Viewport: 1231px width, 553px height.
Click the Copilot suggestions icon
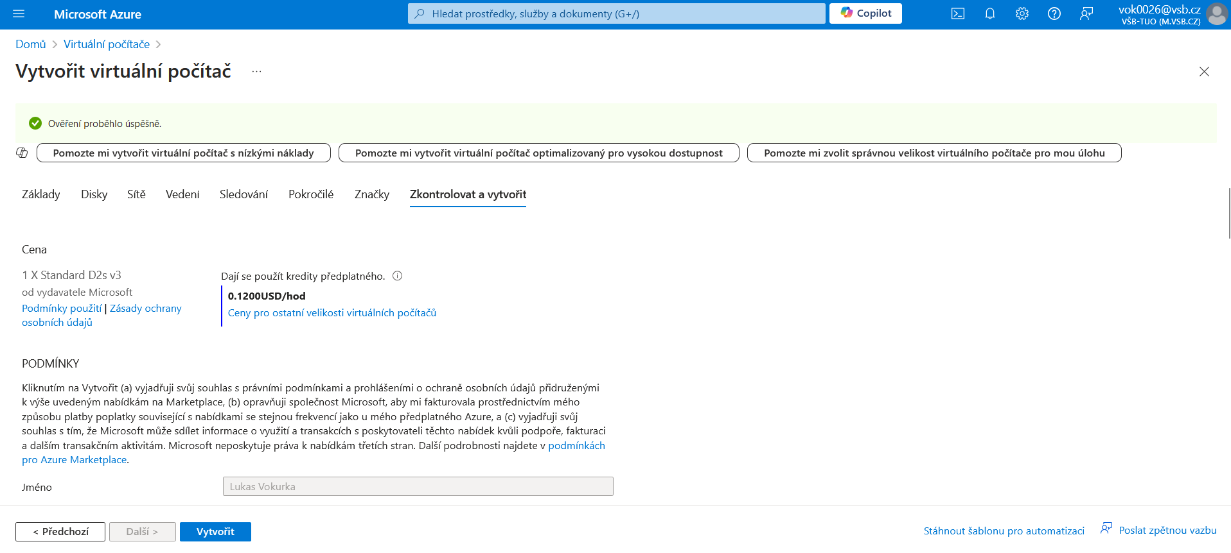[x=22, y=153]
